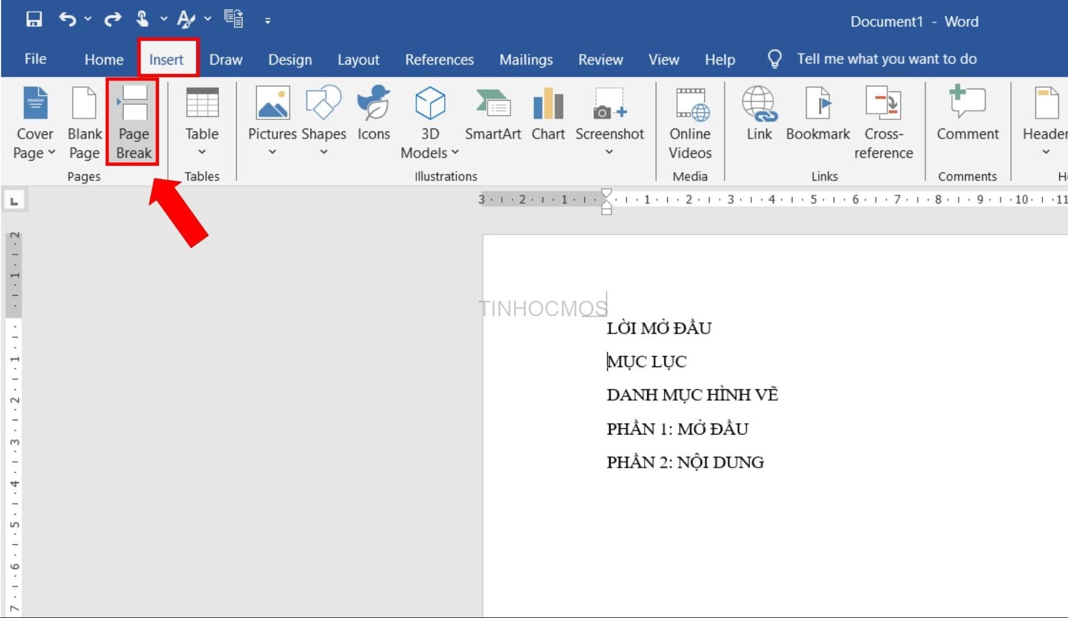
Task: Click the Undo arrow icon
Action: pos(67,19)
